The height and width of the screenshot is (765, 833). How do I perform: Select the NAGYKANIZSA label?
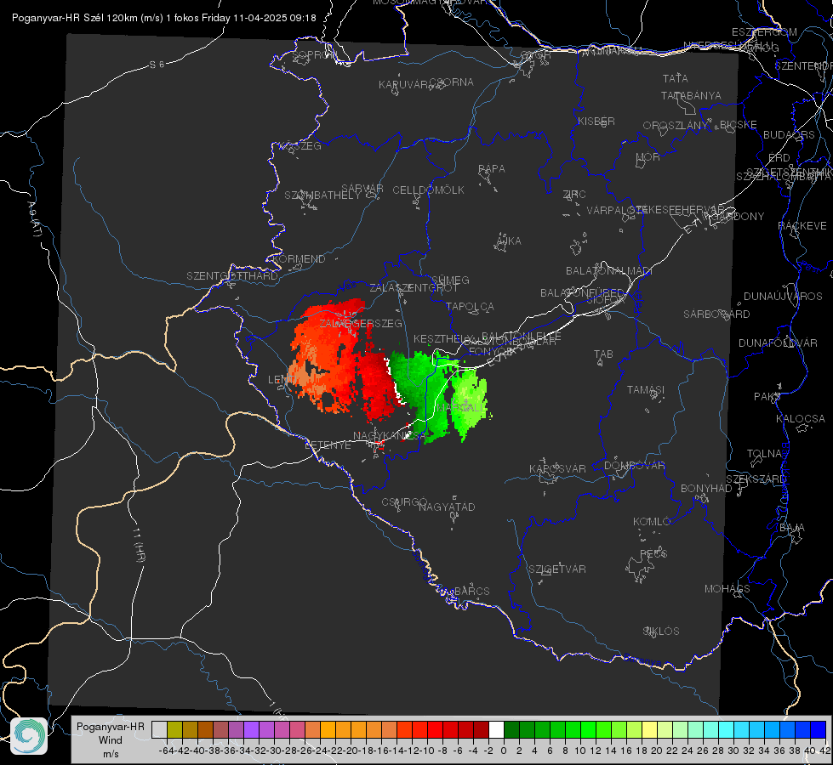pyautogui.click(x=389, y=435)
